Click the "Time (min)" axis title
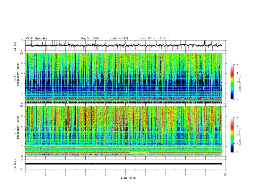254x196 pixels. [128, 178]
